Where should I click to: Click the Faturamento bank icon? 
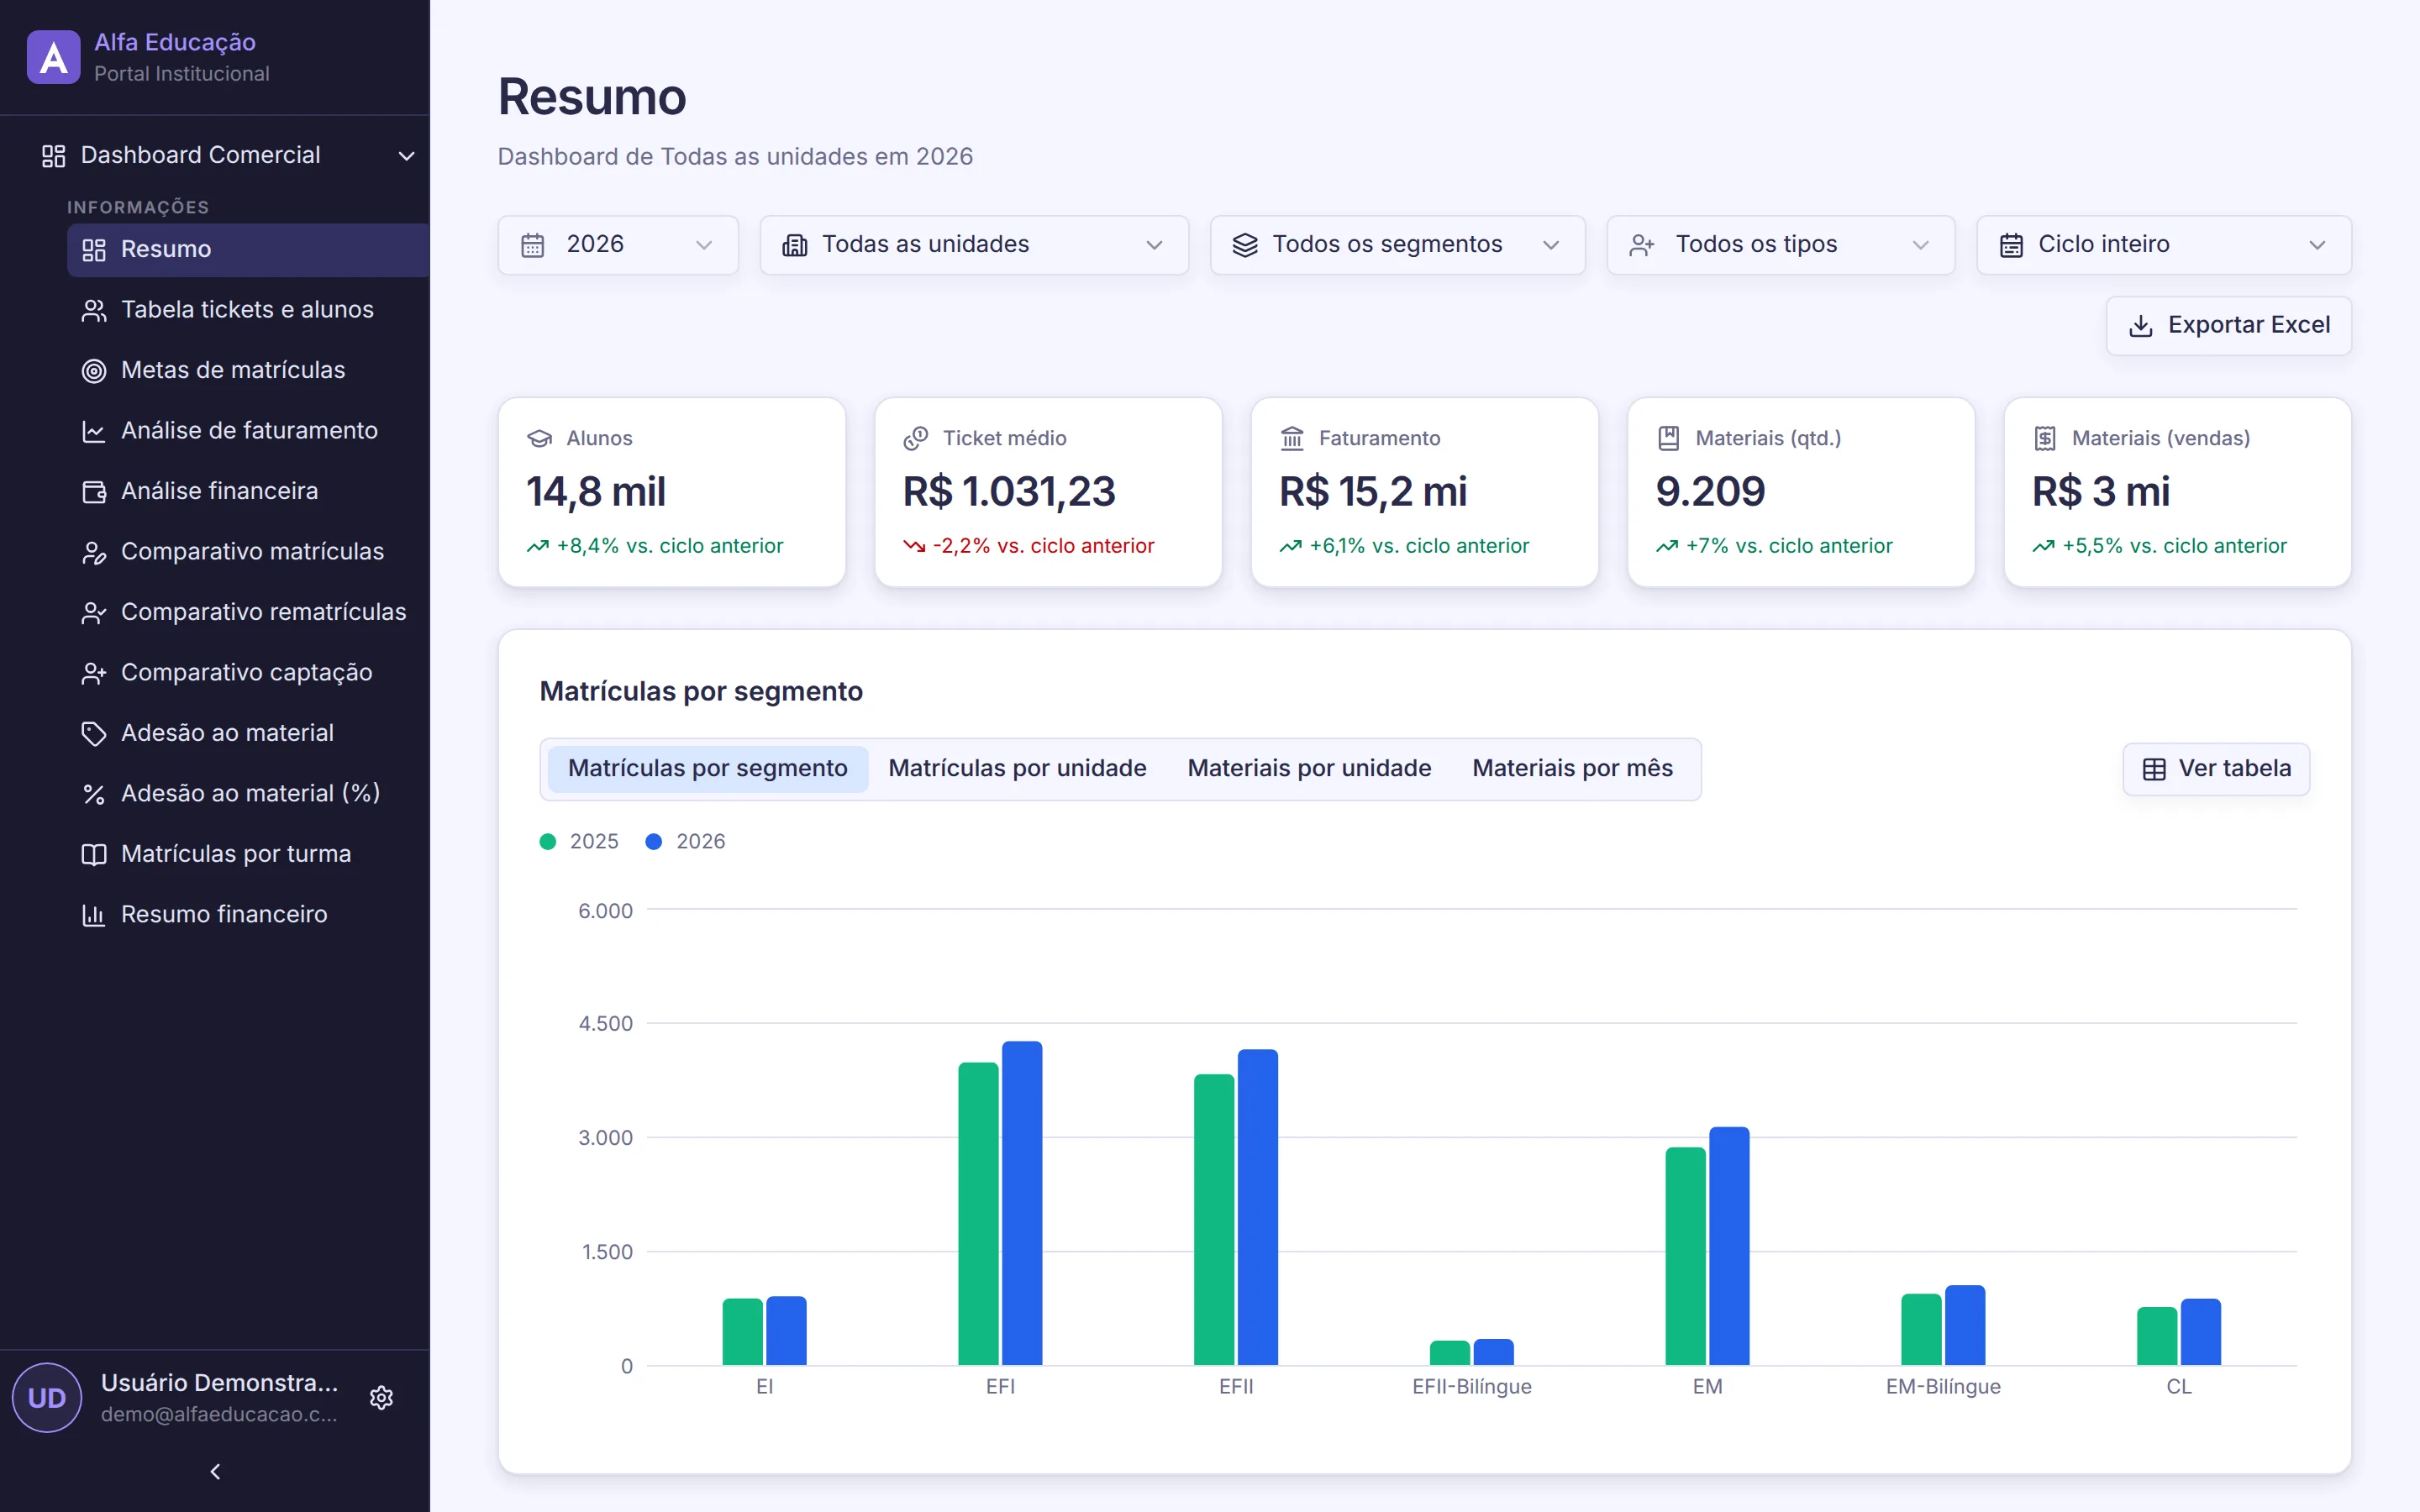click(x=1292, y=438)
